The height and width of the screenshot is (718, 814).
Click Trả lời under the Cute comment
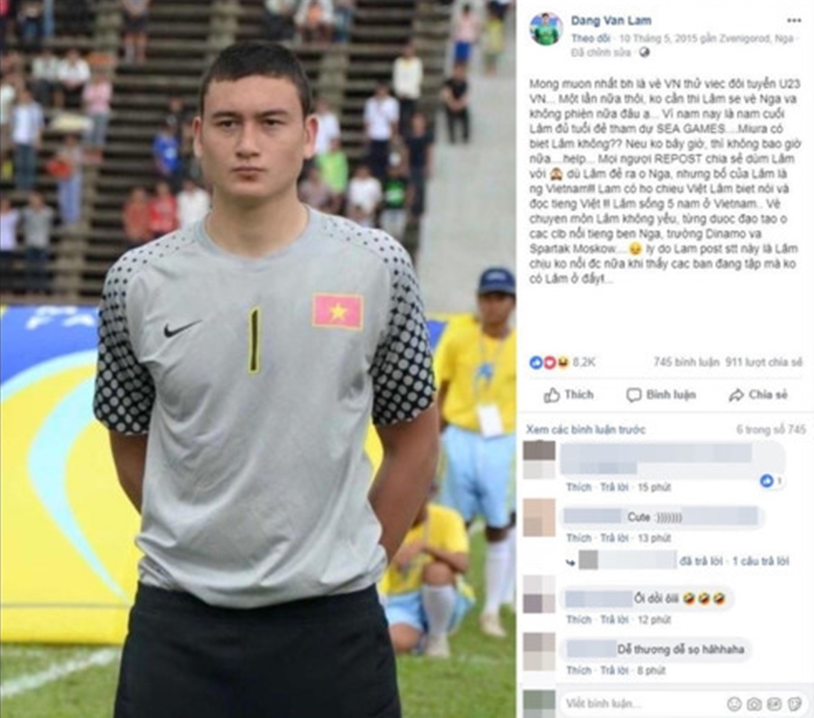coord(614,538)
